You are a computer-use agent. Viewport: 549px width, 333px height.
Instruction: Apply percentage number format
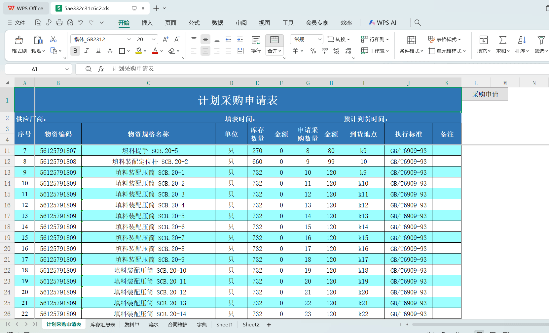[x=313, y=51]
